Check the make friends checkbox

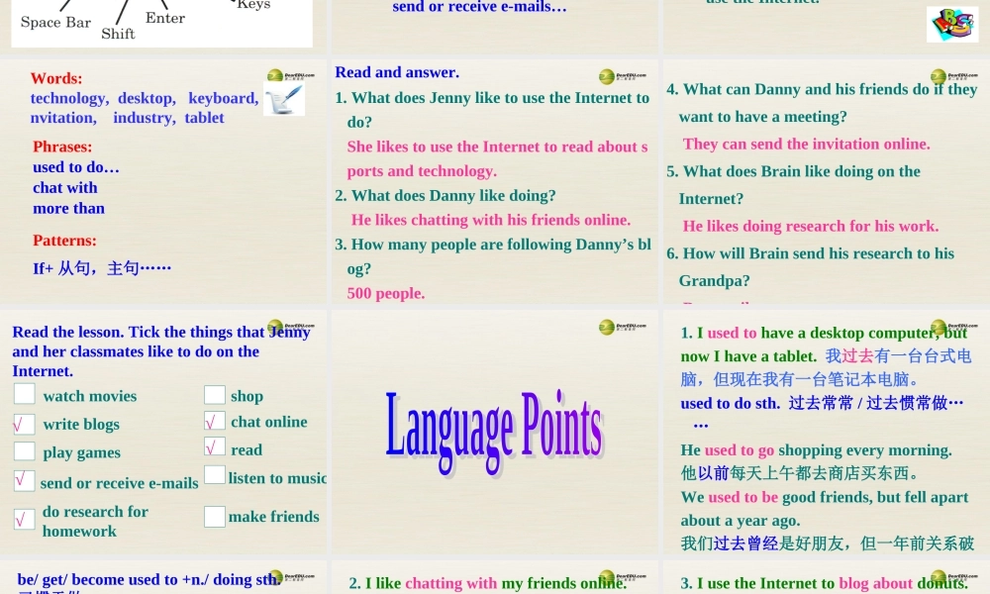(214, 515)
